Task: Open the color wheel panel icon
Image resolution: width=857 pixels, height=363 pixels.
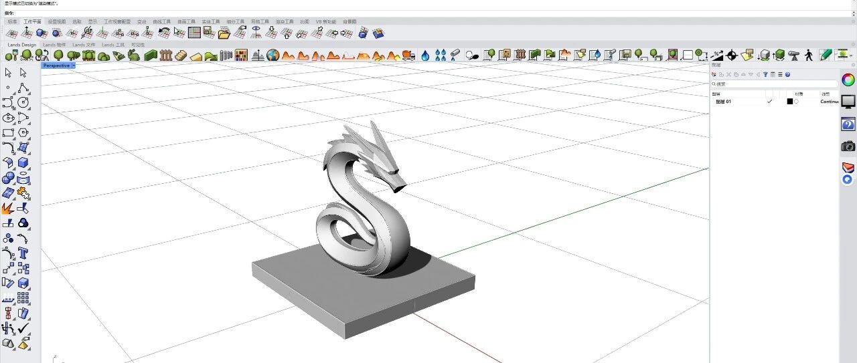Action: click(x=848, y=80)
